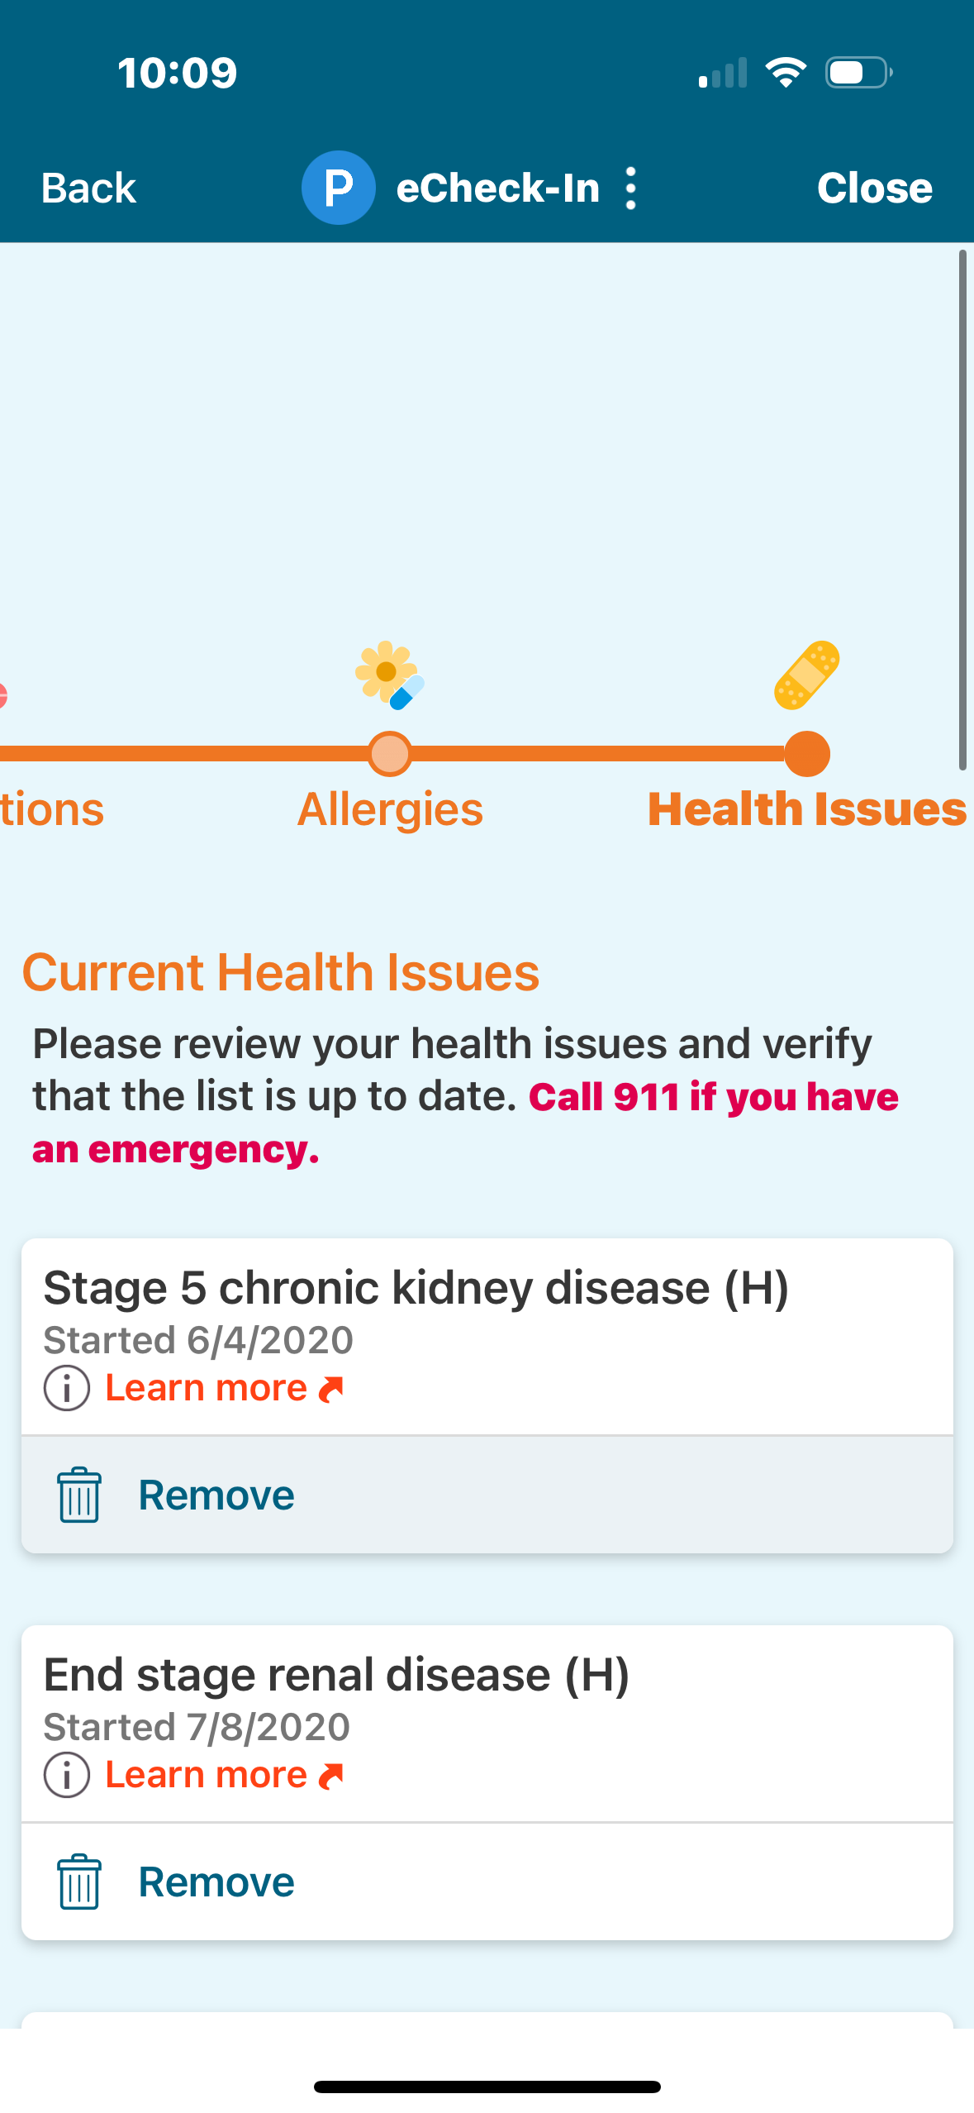
Task: Tap info icon under Stage 5 kidney disease
Action: [x=67, y=1388]
